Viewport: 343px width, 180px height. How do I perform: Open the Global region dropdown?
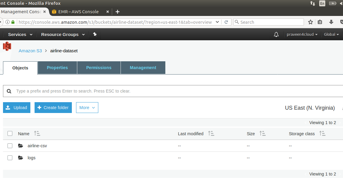331,34
